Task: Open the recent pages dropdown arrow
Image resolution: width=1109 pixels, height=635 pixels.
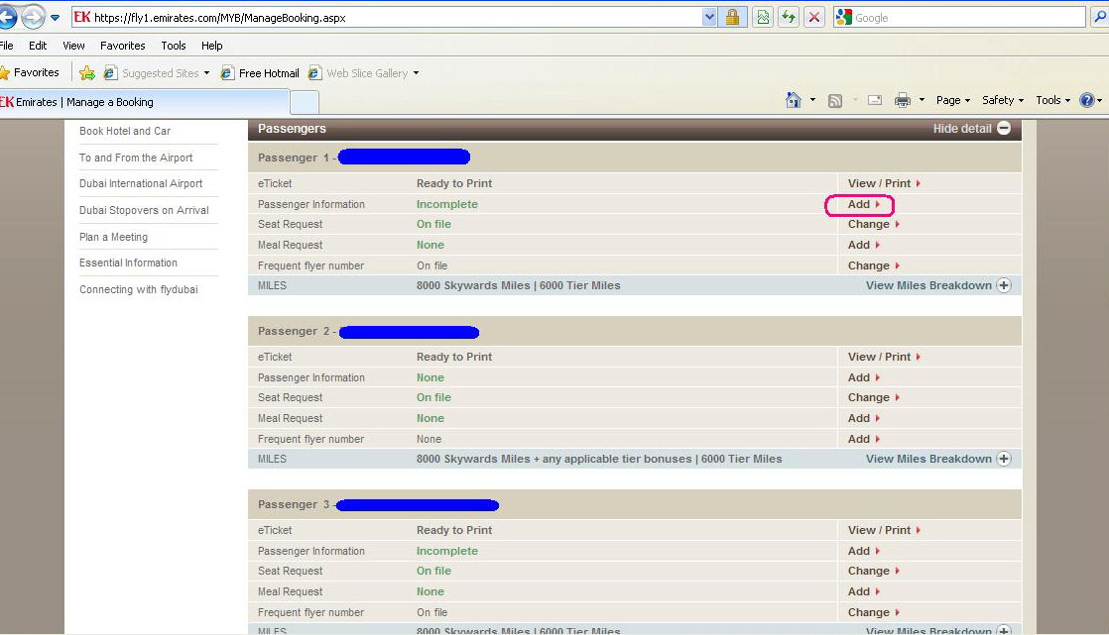Action: point(56,18)
